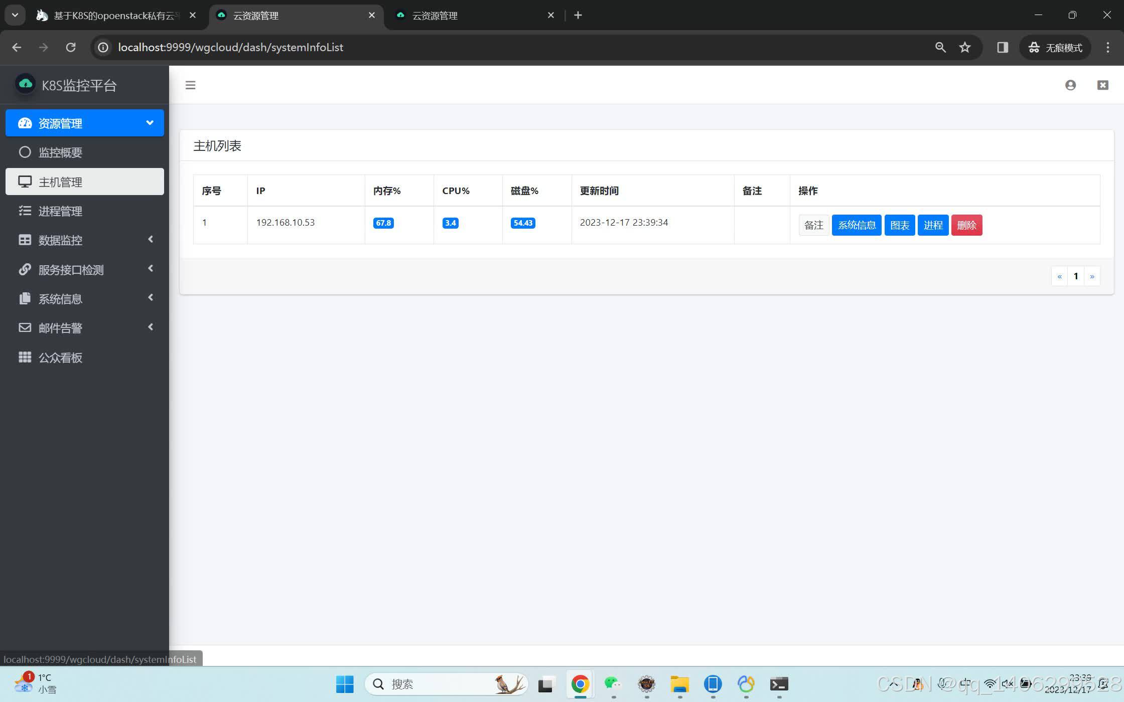Open Chrome from the Windows taskbar
Screen dimensions: 1124x702
[580, 684]
